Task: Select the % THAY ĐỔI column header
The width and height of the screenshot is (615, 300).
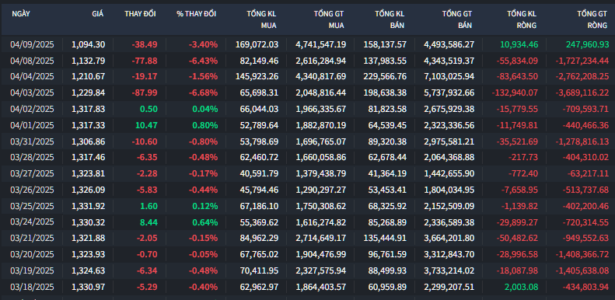Action: [196, 14]
